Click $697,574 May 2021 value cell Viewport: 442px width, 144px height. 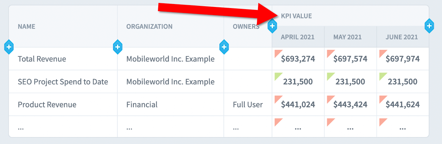(350, 59)
